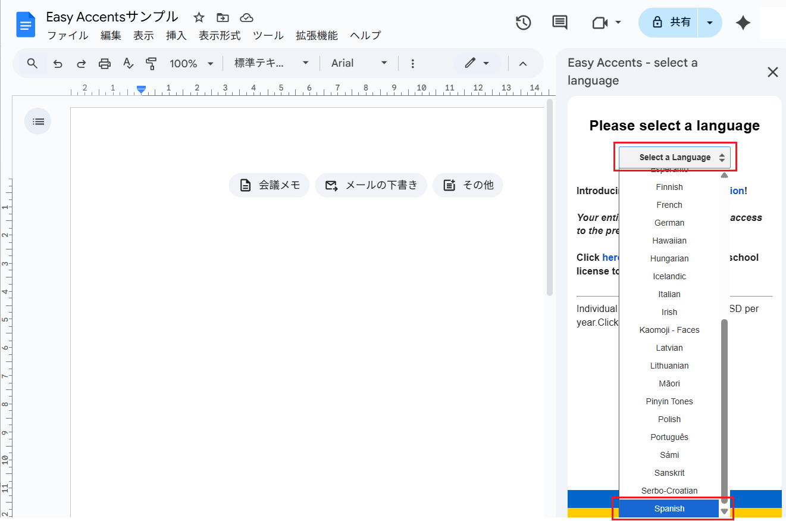Select German from language list
786x521 pixels.
click(669, 223)
